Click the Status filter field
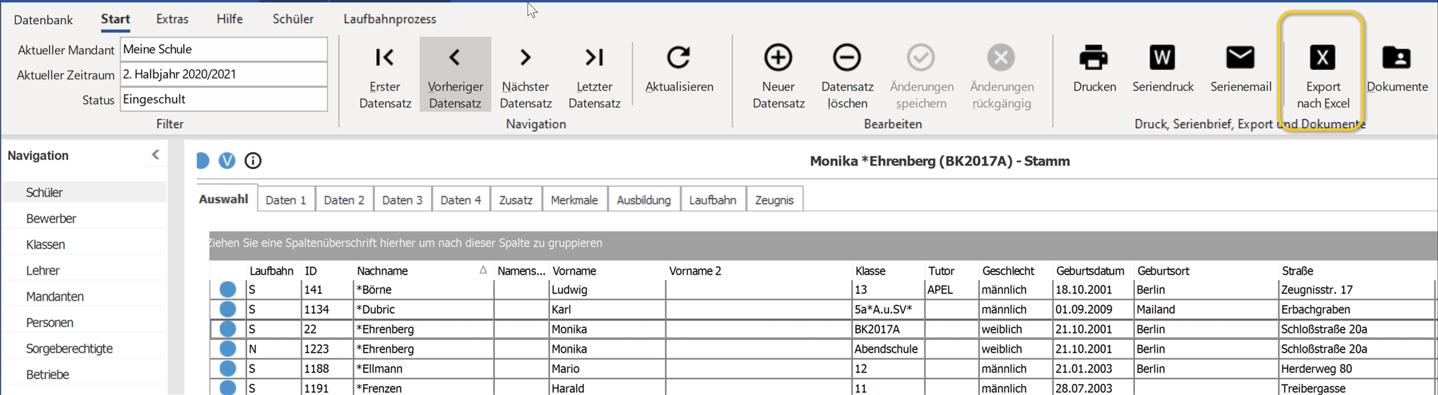Screen dimensions: 1438x395 tap(223, 99)
